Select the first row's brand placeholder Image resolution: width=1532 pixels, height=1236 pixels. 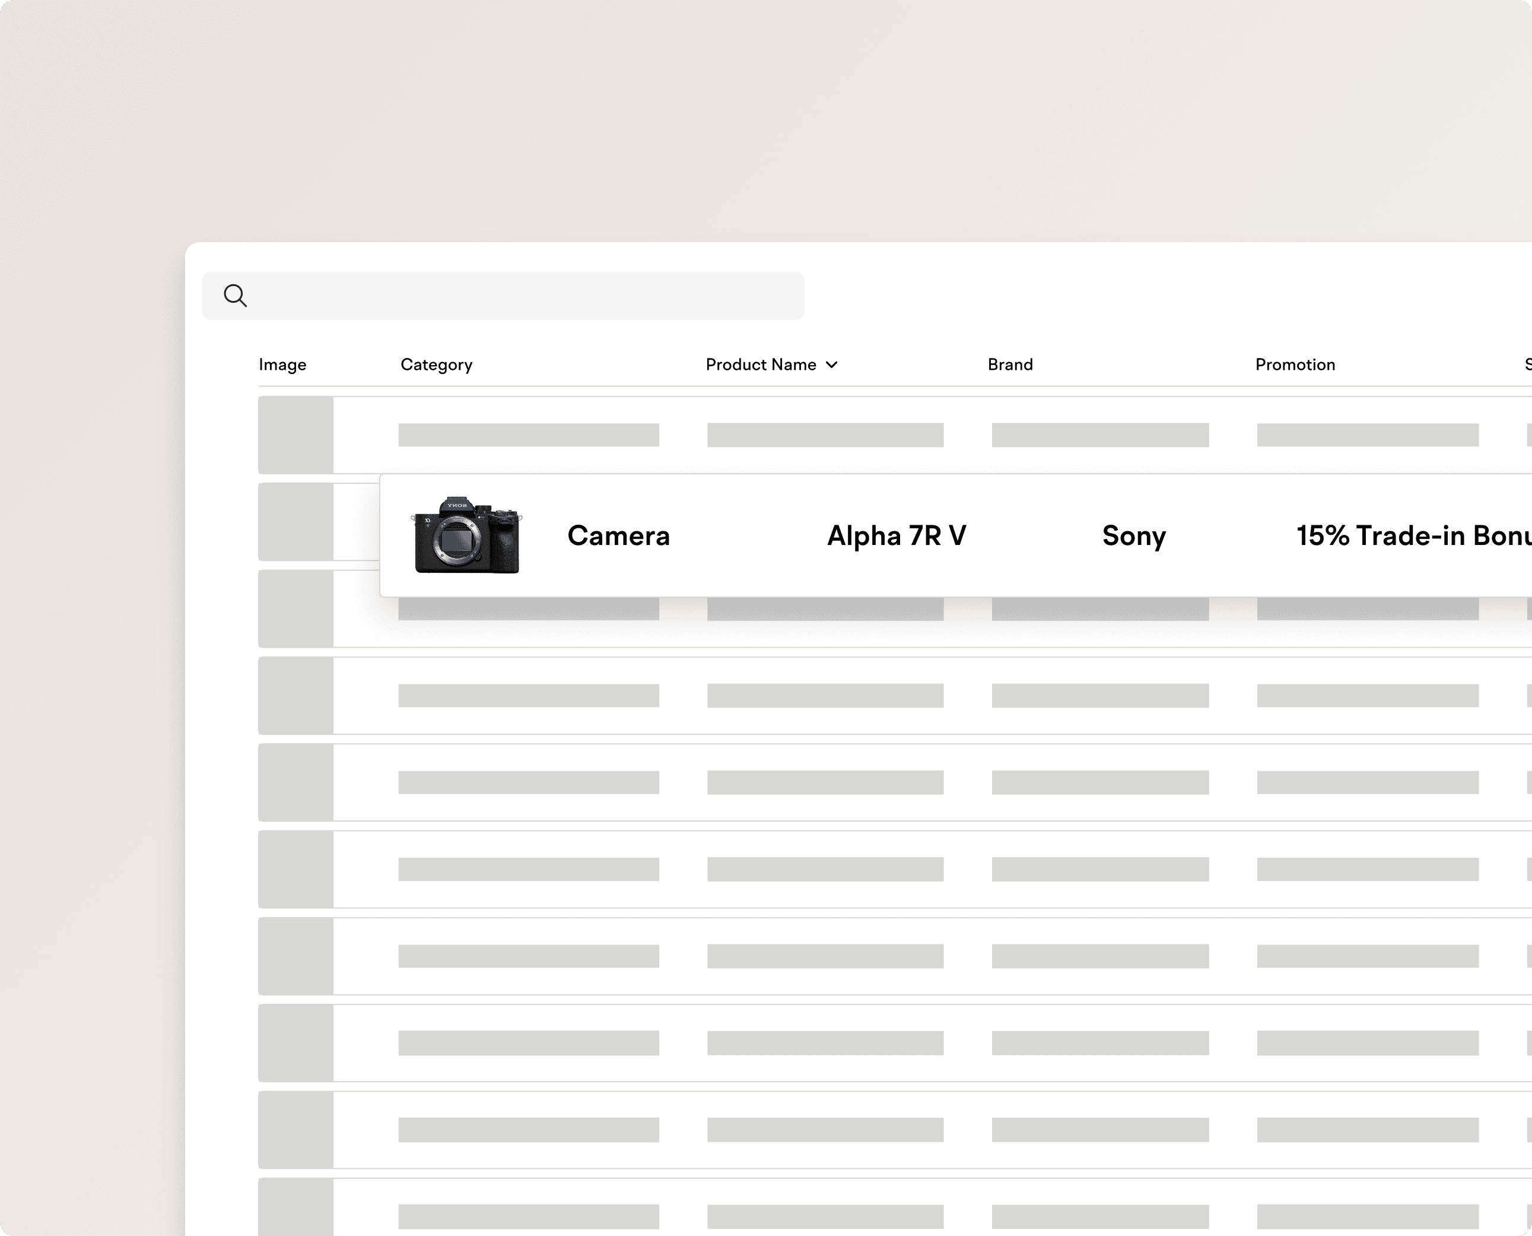(1099, 435)
